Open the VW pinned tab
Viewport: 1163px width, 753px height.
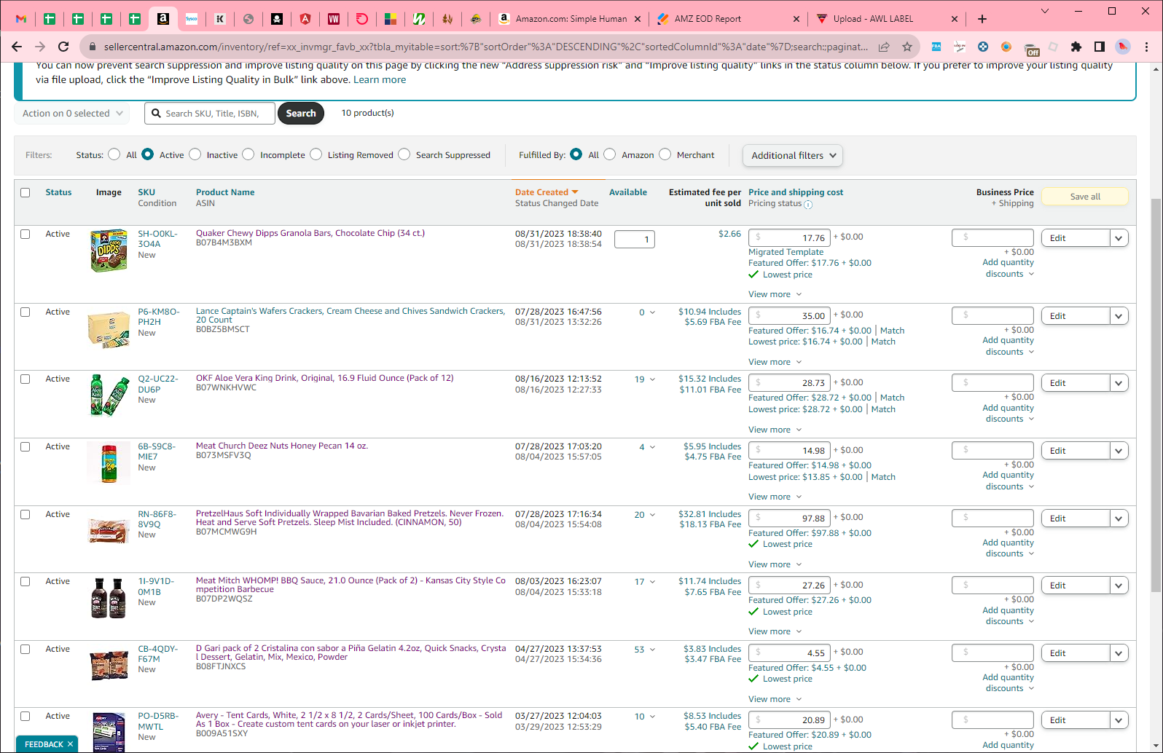334,19
